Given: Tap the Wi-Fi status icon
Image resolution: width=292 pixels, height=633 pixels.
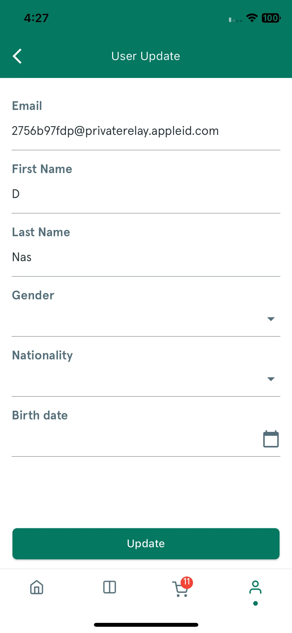Looking at the screenshot, I should point(252,18).
